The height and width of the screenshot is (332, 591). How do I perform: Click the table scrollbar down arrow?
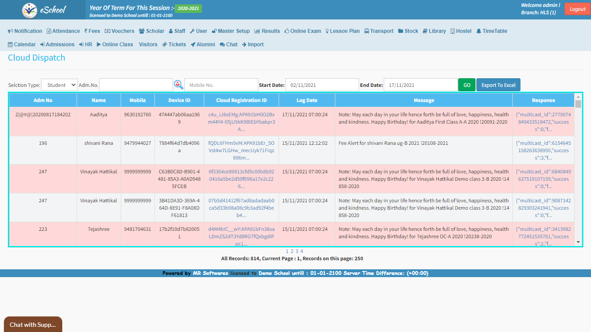pos(578,243)
